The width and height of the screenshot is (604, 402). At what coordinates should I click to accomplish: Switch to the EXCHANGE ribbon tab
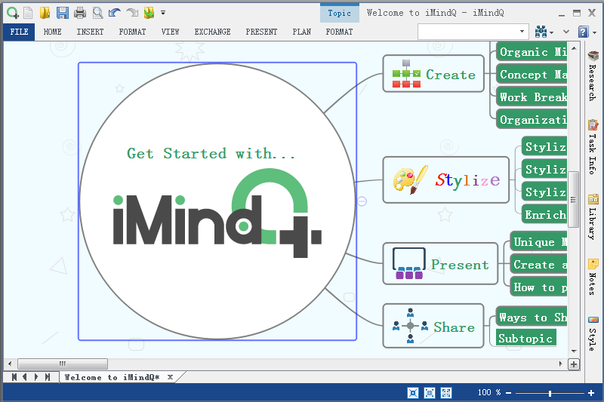tap(213, 32)
